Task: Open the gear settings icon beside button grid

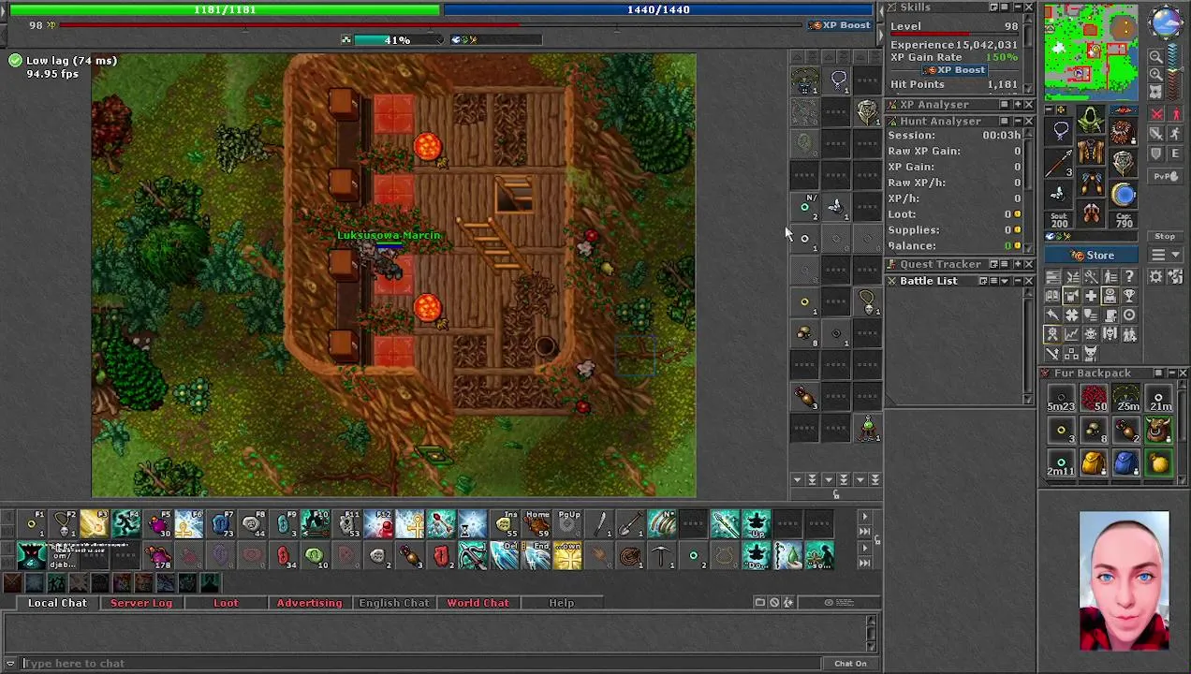Action: [1156, 277]
